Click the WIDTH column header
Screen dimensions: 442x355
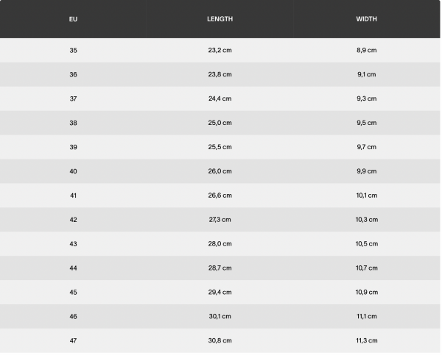point(366,18)
